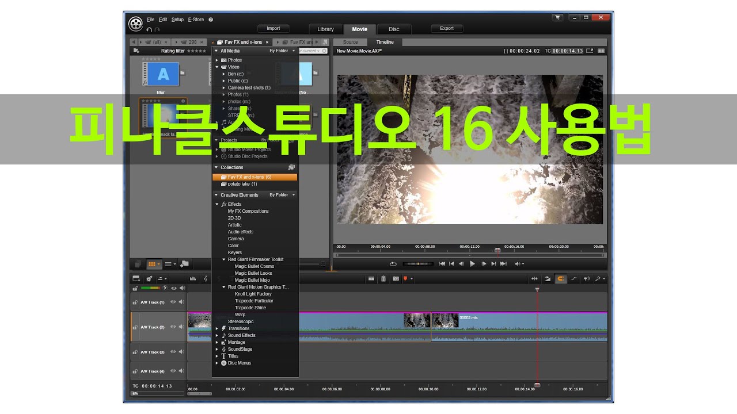Click the storyboard navigator icon in toolbar
The width and height of the screenshot is (737, 414).
tap(136, 279)
